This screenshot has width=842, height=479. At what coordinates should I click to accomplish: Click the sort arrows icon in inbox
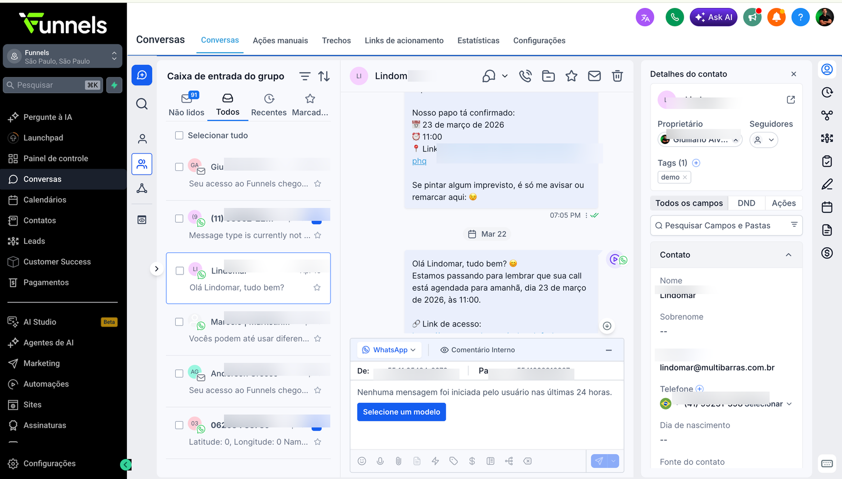[324, 76]
